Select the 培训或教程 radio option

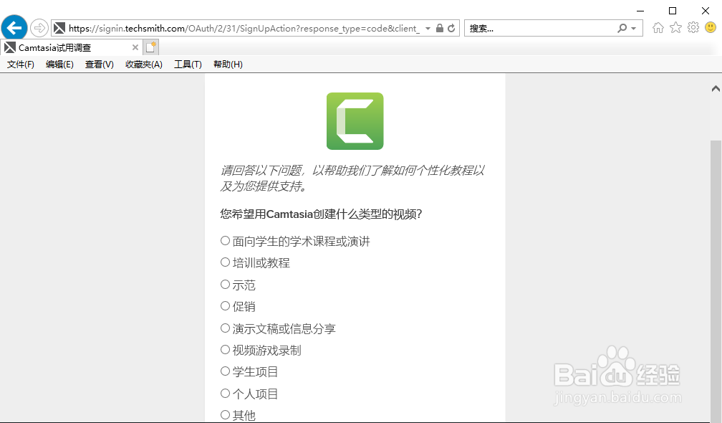225,262
